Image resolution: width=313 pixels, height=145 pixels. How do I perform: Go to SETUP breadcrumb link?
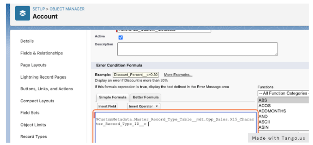(x=38, y=9)
